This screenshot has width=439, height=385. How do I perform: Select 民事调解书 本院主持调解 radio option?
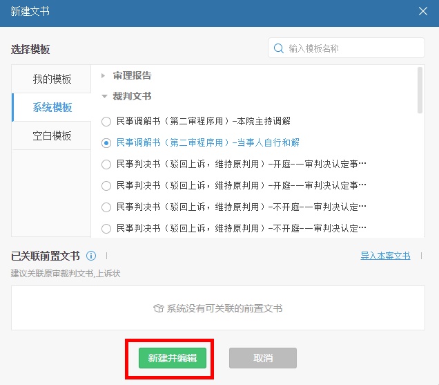point(106,122)
